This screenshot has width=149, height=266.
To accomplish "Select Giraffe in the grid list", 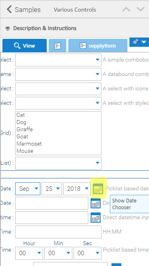I will (25, 129).
